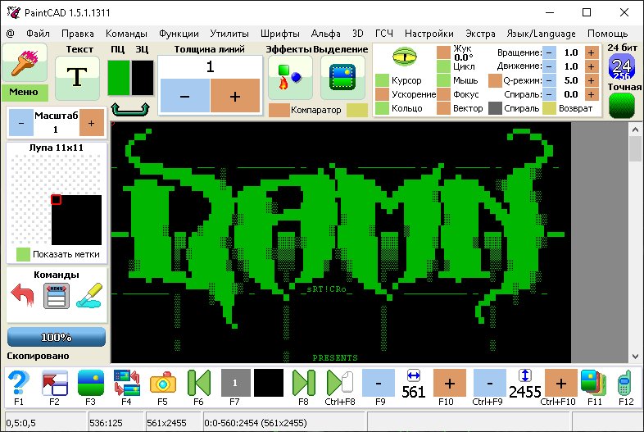Image resolution: width=644 pixels, height=432 pixels.
Task: Click the F4 image swap icon
Action: (126, 383)
